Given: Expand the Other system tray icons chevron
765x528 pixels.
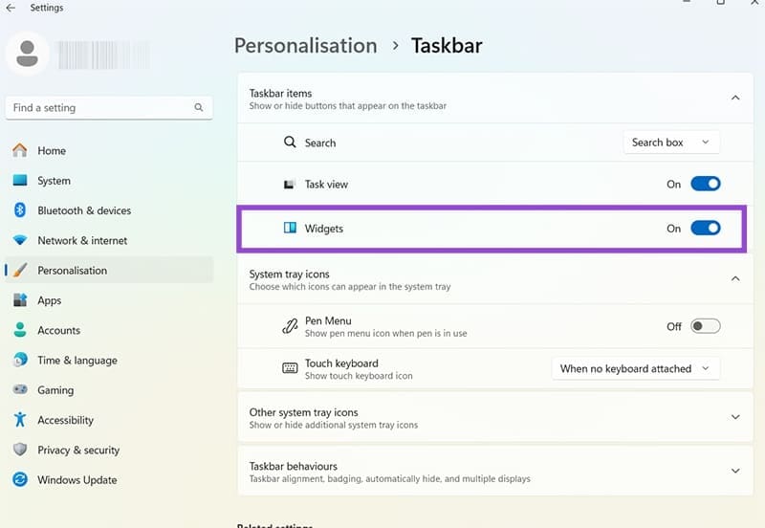Looking at the screenshot, I should coord(735,417).
